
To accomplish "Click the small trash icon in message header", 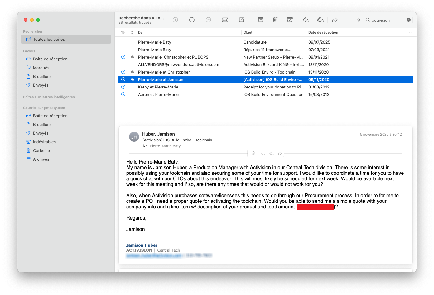I will pos(253,153).
